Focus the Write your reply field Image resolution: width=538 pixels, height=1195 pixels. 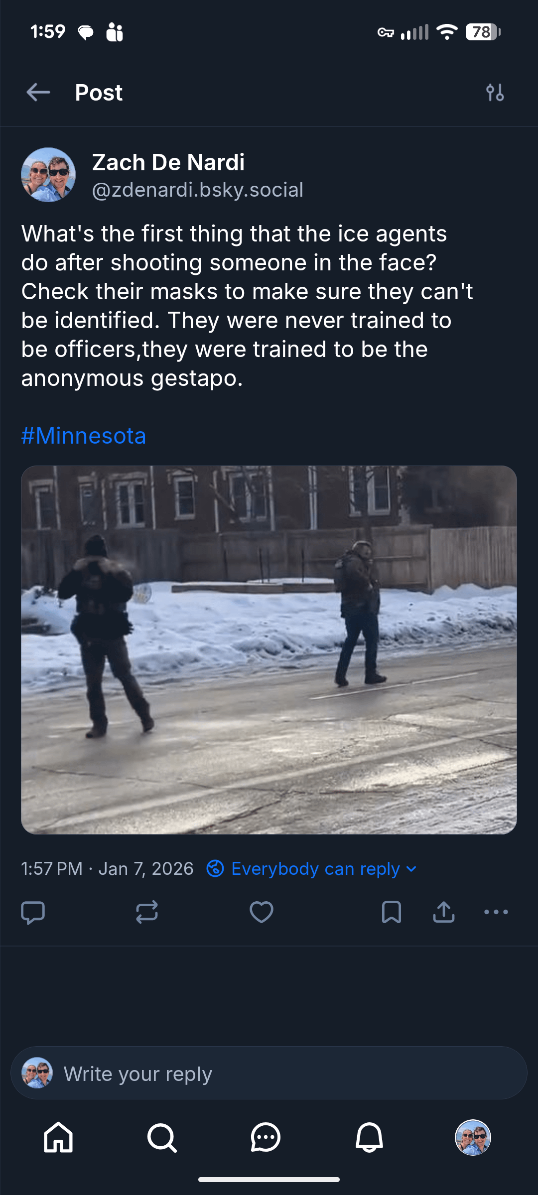pos(269,1073)
